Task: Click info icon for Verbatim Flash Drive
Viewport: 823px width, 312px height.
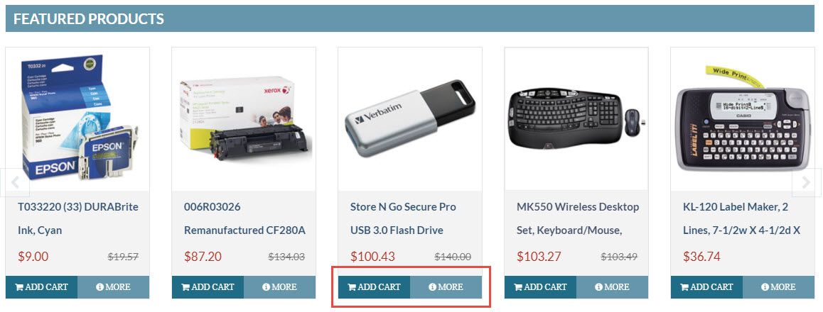Action: (x=434, y=287)
